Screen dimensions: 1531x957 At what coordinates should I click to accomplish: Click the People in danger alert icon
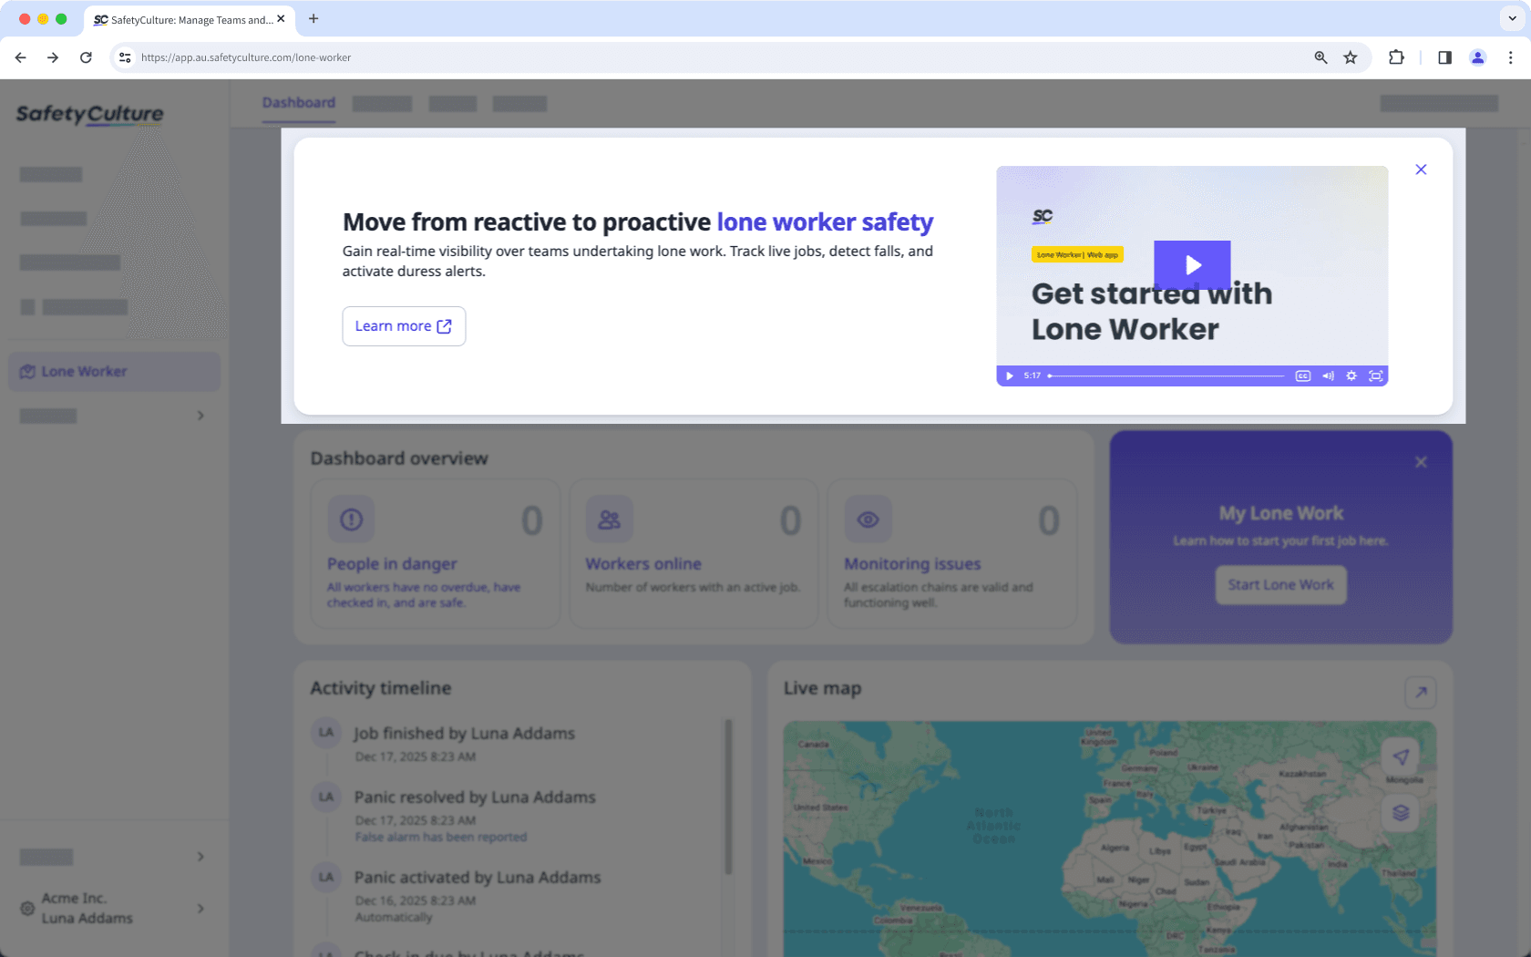click(351, 520)
